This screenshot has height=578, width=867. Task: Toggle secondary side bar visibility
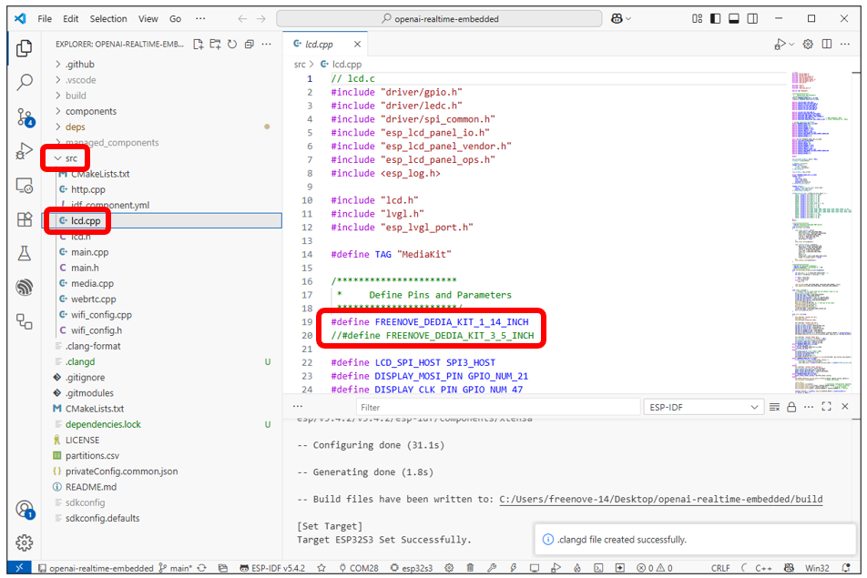tap(752, 19)
